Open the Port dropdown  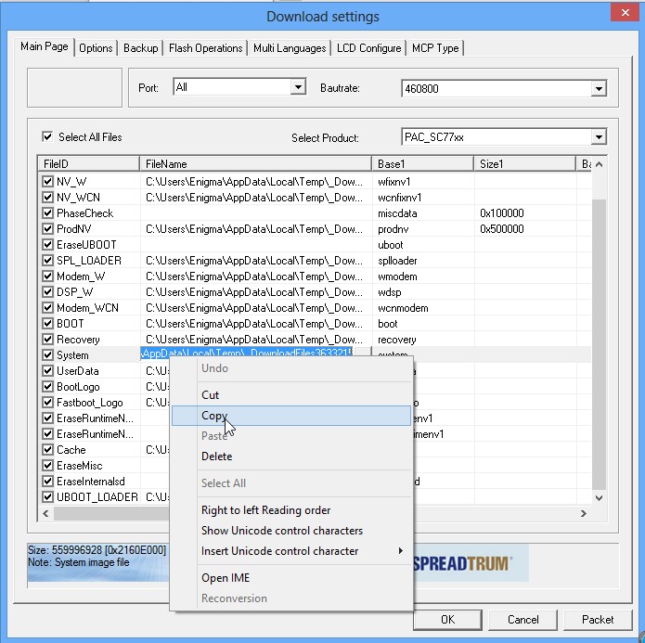click(x=298, y=87)
